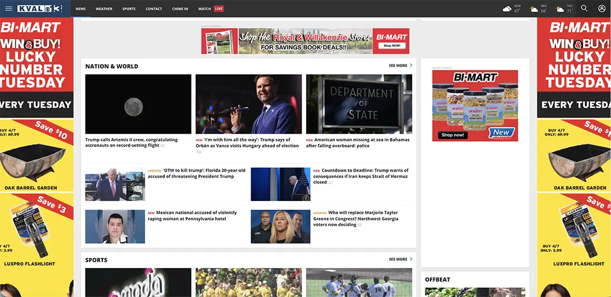611x297 pixels.
Task: Click the camera icon after Artemis headline
Action: 163,145
